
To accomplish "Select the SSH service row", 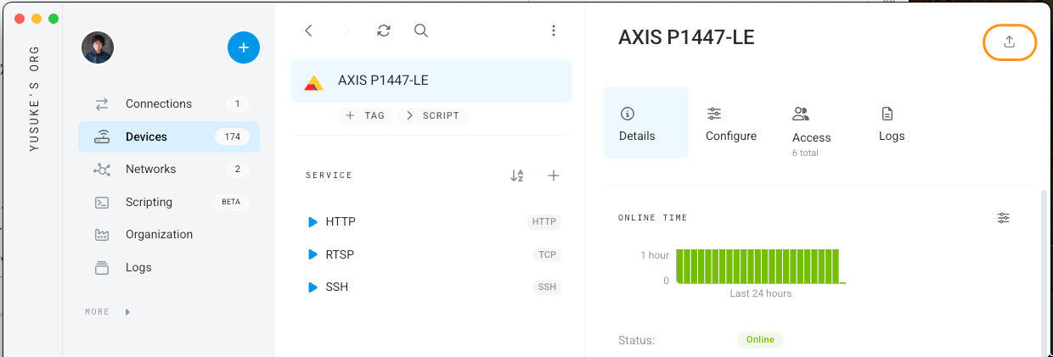I will click(x=431, y=287).
